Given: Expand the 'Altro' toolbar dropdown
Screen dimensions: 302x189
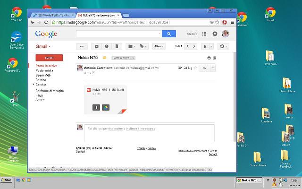Looking at the screenshot, I should tap(159, 46).
